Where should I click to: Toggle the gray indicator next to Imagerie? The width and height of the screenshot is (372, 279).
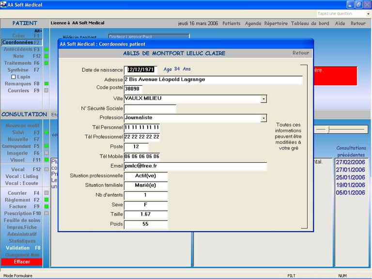[x=46, y=153]
